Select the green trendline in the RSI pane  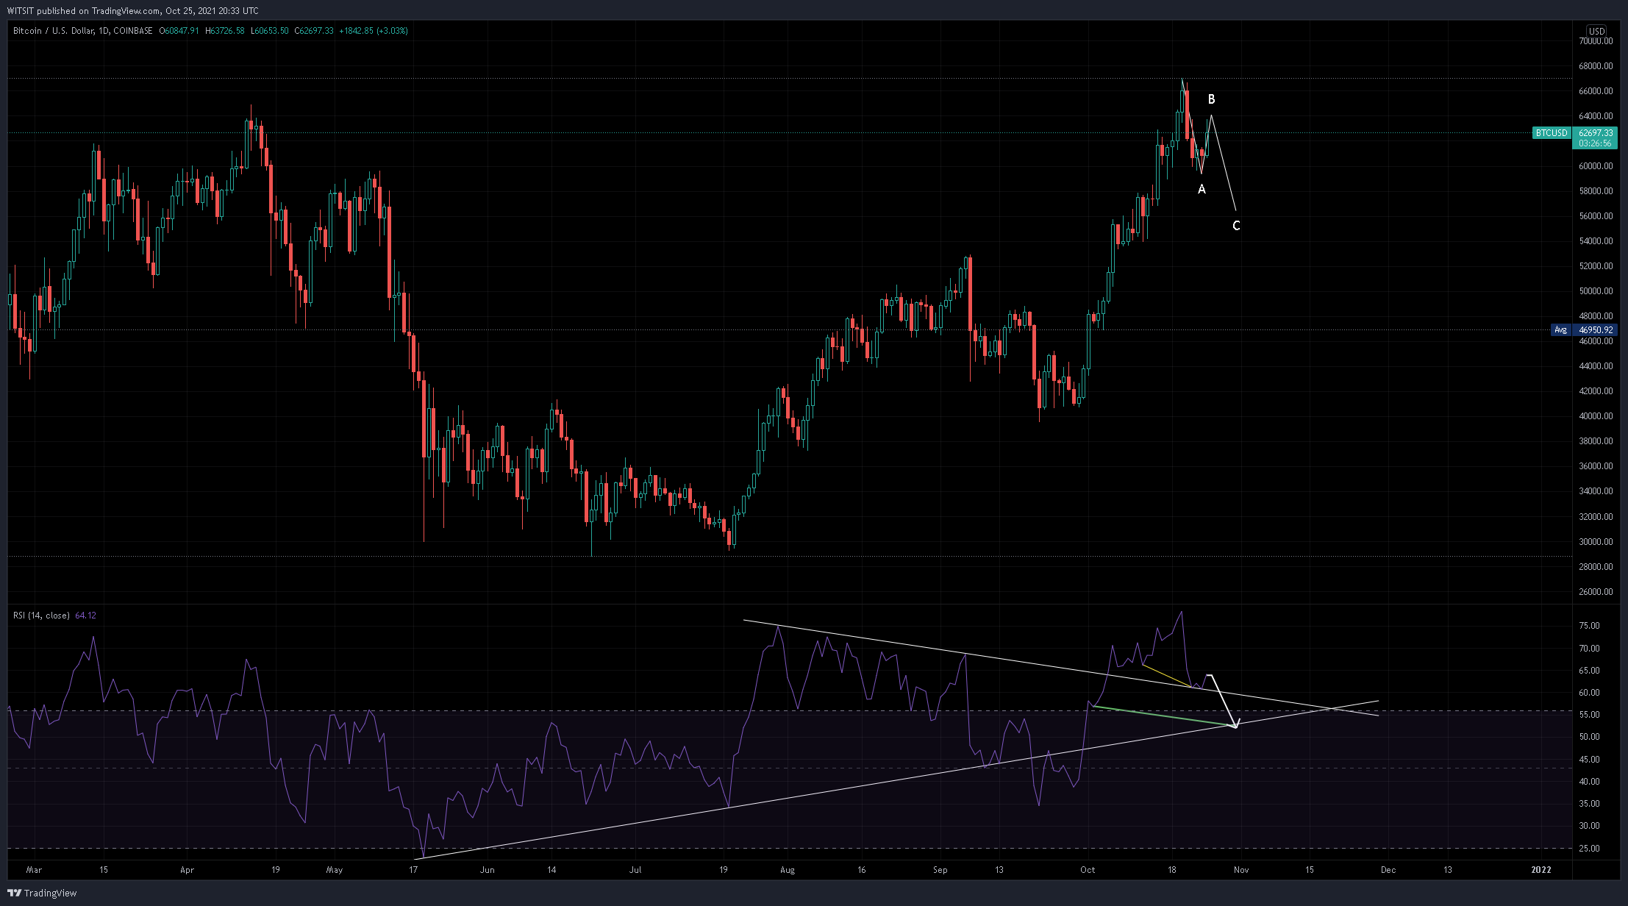[1164, 716]
